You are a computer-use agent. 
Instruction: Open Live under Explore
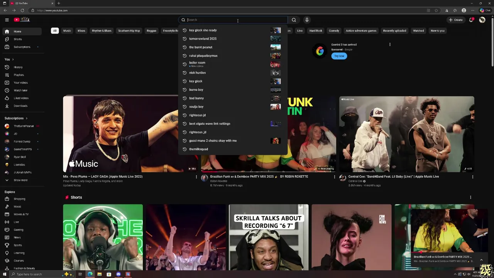tap(22, 222)
